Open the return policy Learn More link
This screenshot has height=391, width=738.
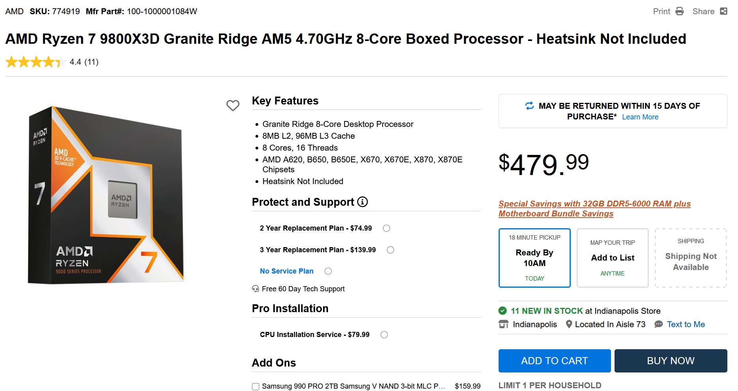(x=640, y=117)
